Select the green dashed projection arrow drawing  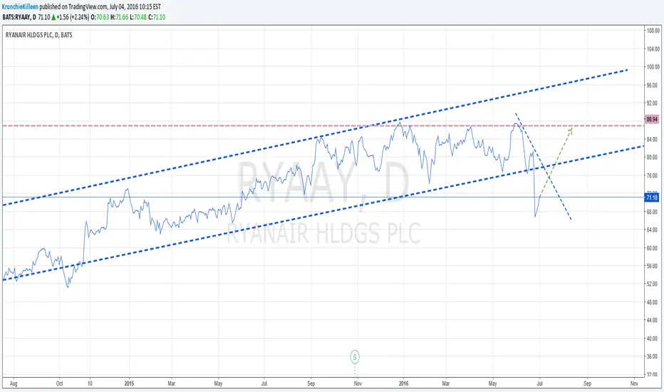(x=556, y=161)
